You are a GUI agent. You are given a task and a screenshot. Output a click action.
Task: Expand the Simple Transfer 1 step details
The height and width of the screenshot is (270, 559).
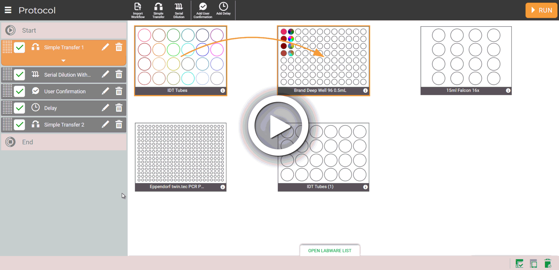pos(63,61)
